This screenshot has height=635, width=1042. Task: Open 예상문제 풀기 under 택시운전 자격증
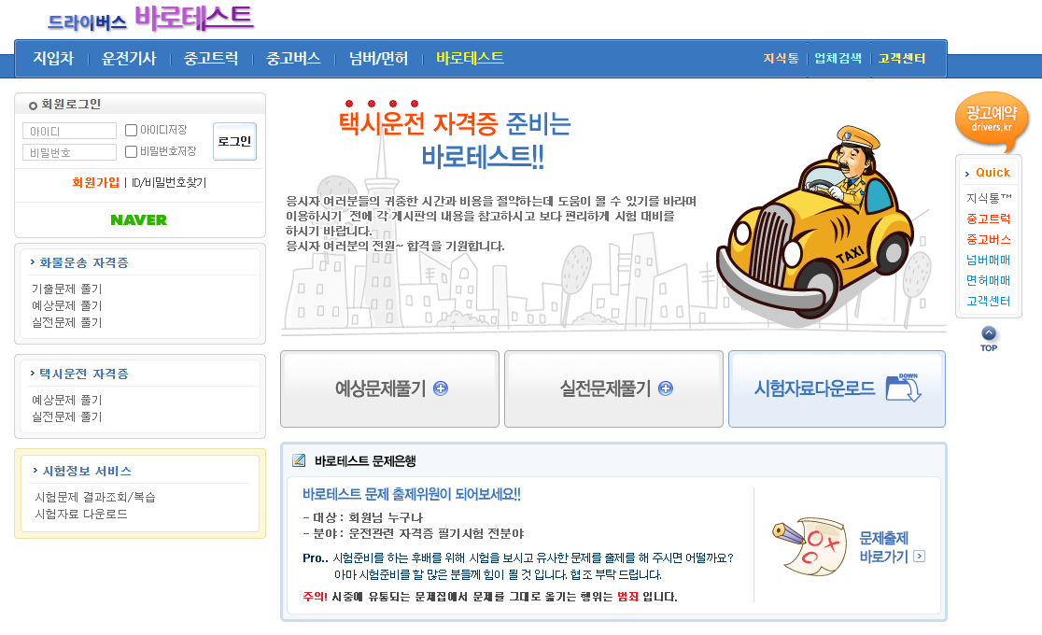tap(67, 400)
